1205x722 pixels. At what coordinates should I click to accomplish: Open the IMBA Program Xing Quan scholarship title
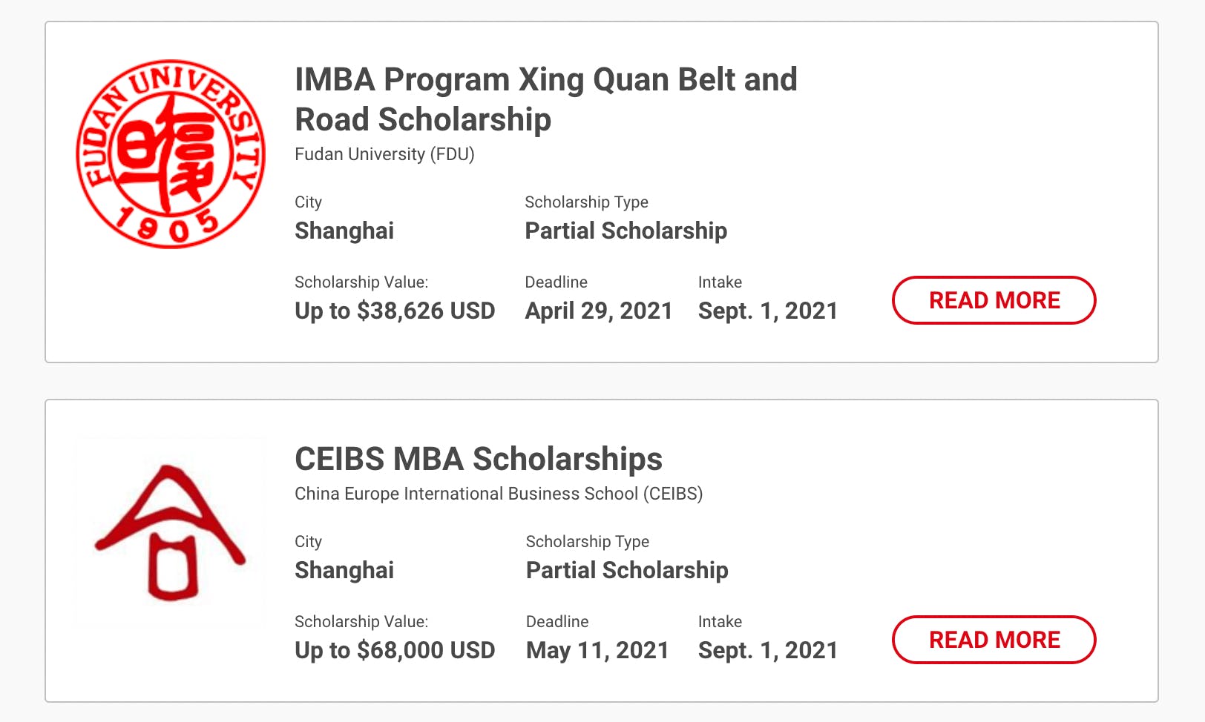545,99
